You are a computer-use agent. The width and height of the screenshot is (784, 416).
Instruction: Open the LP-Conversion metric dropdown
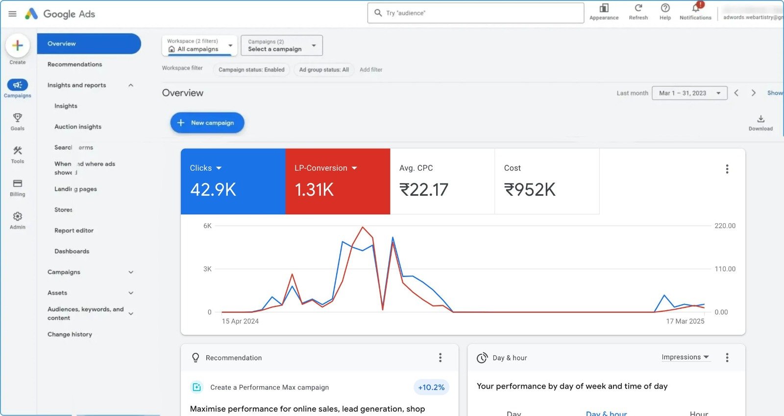[x=354, y=168]
